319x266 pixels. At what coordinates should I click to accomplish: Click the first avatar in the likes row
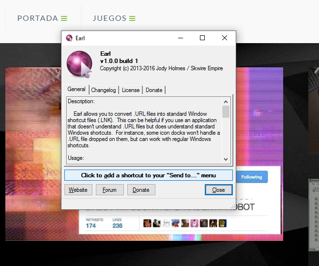click(x=147, y=223)
